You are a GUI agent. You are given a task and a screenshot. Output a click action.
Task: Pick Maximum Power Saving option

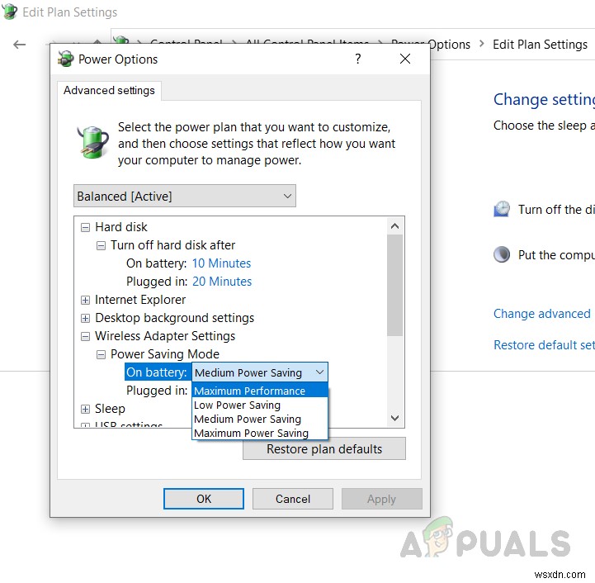coord(260,433)
